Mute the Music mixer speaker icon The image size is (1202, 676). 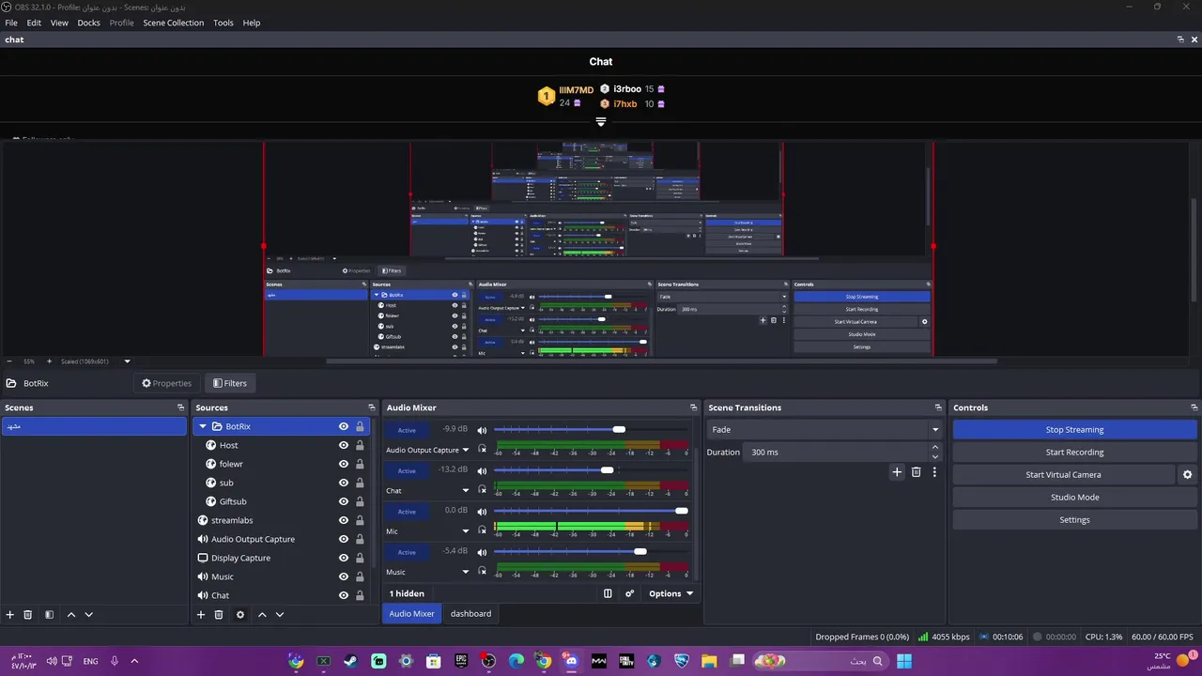pyautogui.click(x=482, y=552)
